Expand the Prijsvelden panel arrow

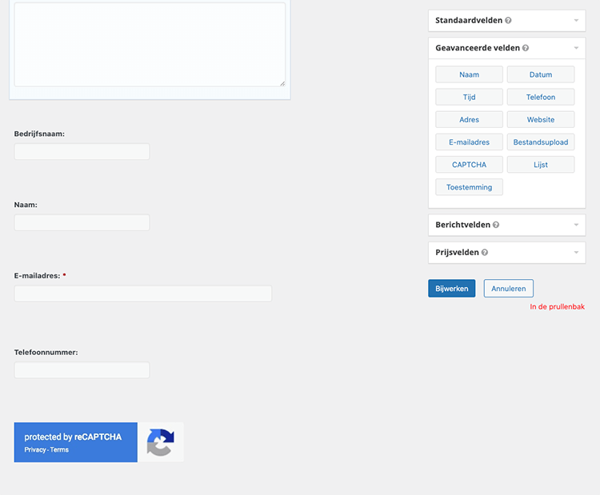(x=576, y=253)
